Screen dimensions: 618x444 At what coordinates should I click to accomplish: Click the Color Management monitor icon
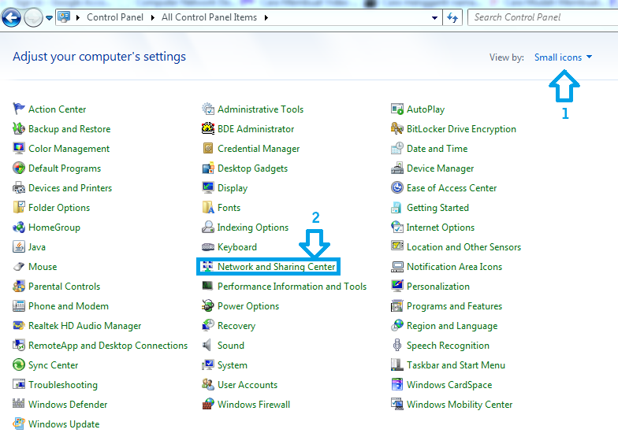coord(19,148)
